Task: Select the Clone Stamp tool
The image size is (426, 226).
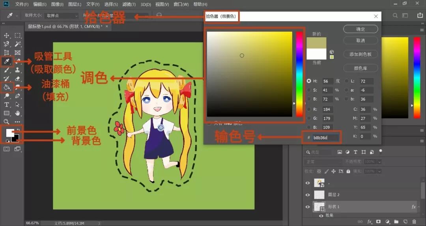Action: (x=17, y=70)
